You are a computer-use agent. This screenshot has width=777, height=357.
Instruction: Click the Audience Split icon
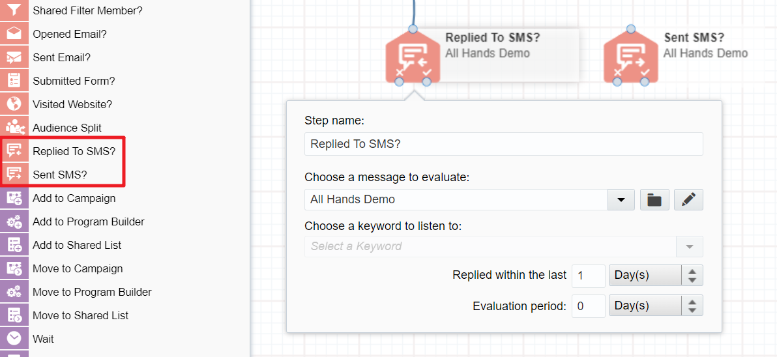coord(14,128)
